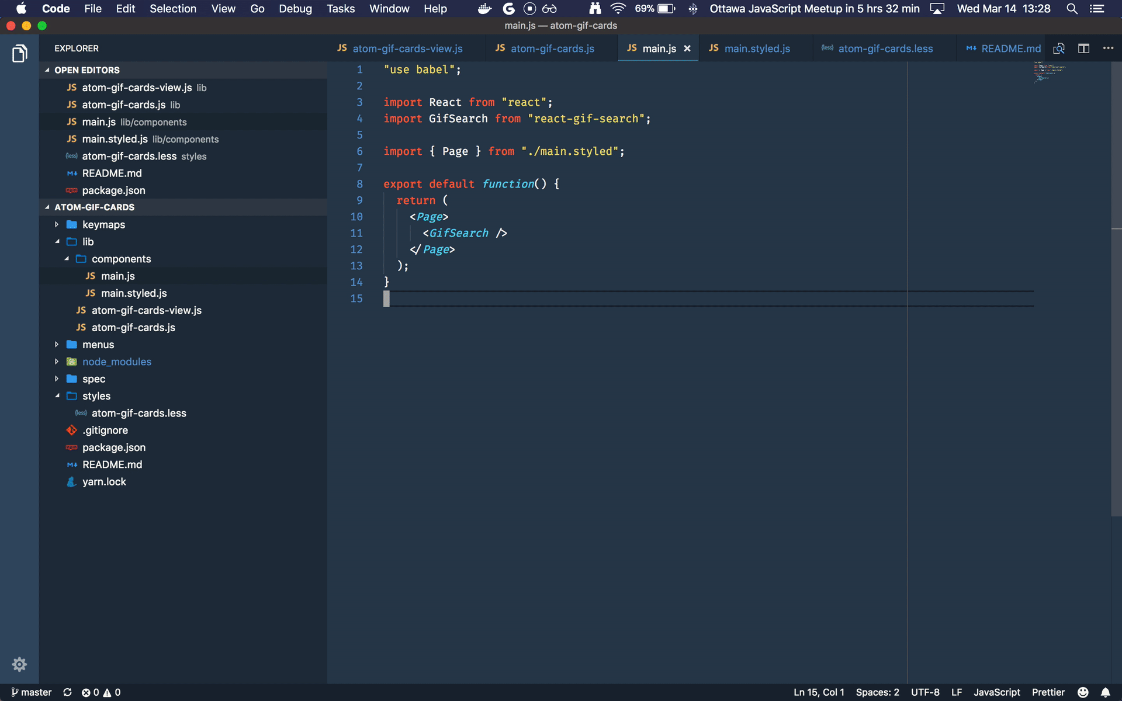Click the Show Opened Editors search icon
1122x701 pixels.
tap(1059, 48)
